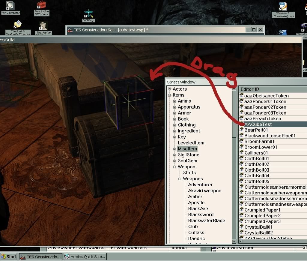The height and width of the screenshot is (261, 307).
Task: Click the aaaPreachToken item icon
Action: 241,118
